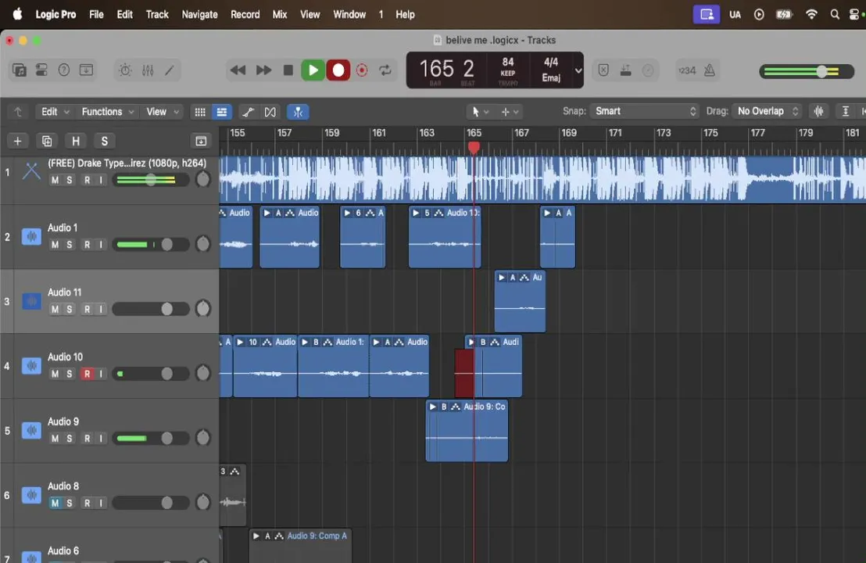
Task: Enable input monitoring on Audio 9
Action: click(x=101, y=438)
